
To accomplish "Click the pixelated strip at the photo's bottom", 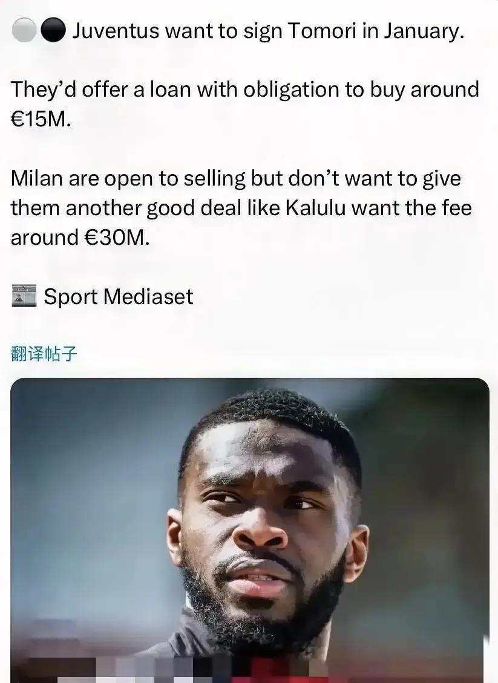I will click(x=249, y=671).
